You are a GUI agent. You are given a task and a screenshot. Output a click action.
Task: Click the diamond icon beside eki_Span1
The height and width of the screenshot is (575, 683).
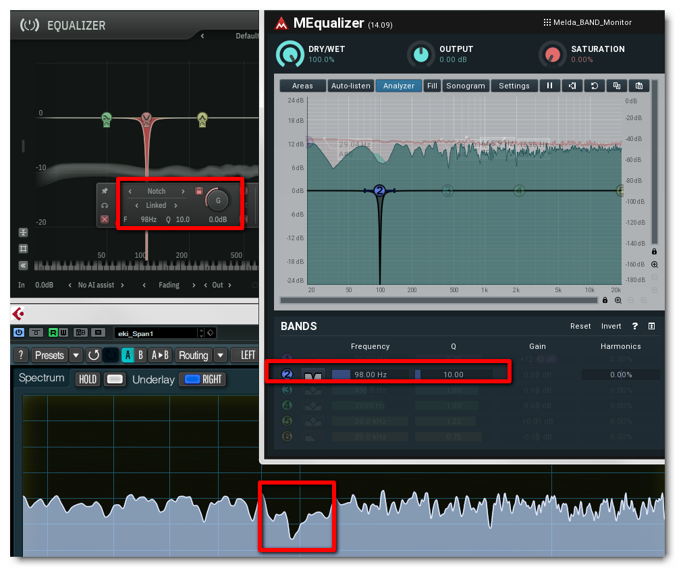(x=211, y=333)
